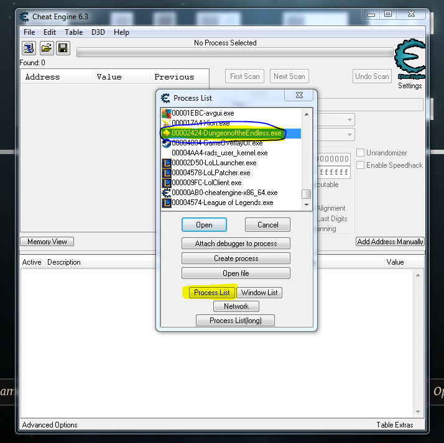
Task: Select cheatengine-x86_64.exe process entry
Action: click(231, 193)
